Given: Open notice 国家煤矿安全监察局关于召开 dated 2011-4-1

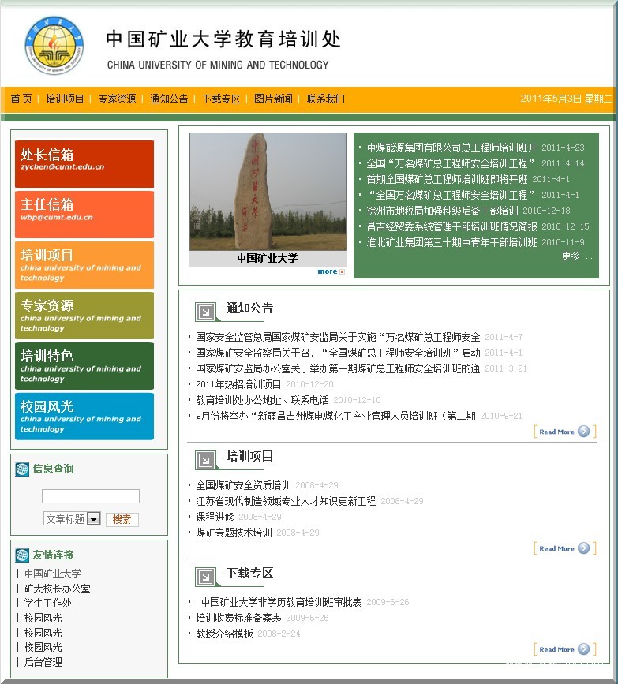Looking at the screenshot, I should [338, 353].
